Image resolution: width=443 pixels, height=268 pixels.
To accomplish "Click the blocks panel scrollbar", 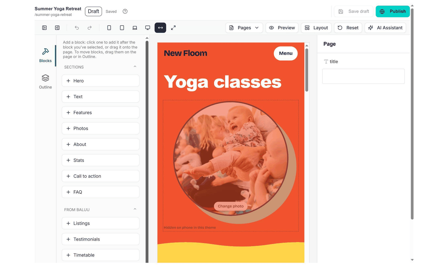I will click(147, 152).
